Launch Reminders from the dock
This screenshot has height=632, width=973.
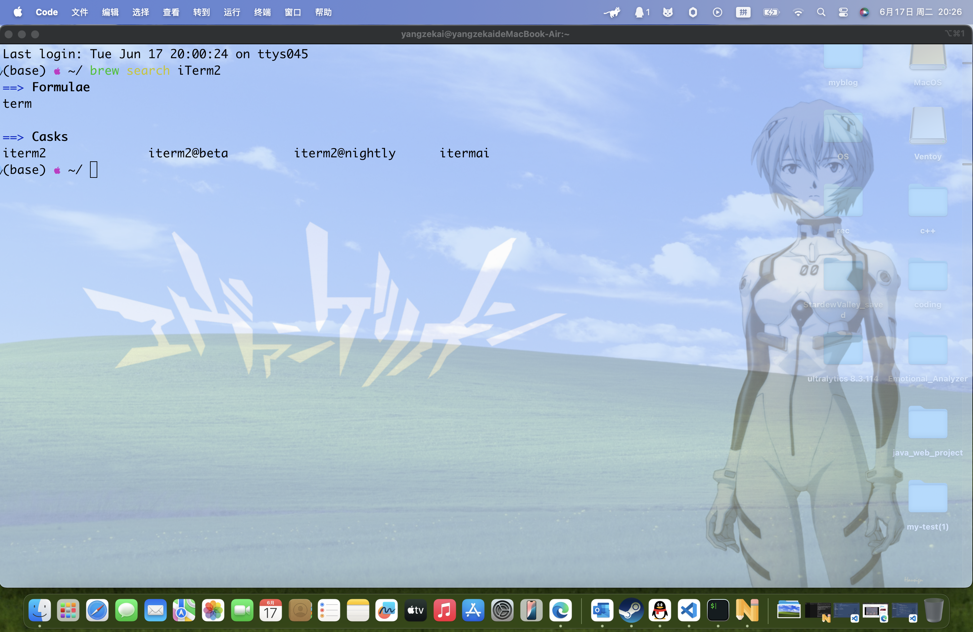click(329, 611)
